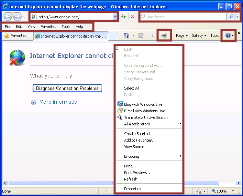Click the Home icon in command bar
This screenshot has height=196, width=243.
[x=126, y=35]
